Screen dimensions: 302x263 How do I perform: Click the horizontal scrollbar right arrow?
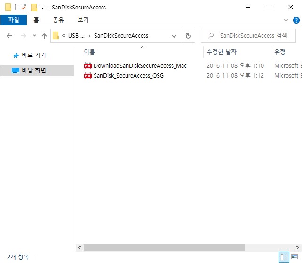coord(298,248)
